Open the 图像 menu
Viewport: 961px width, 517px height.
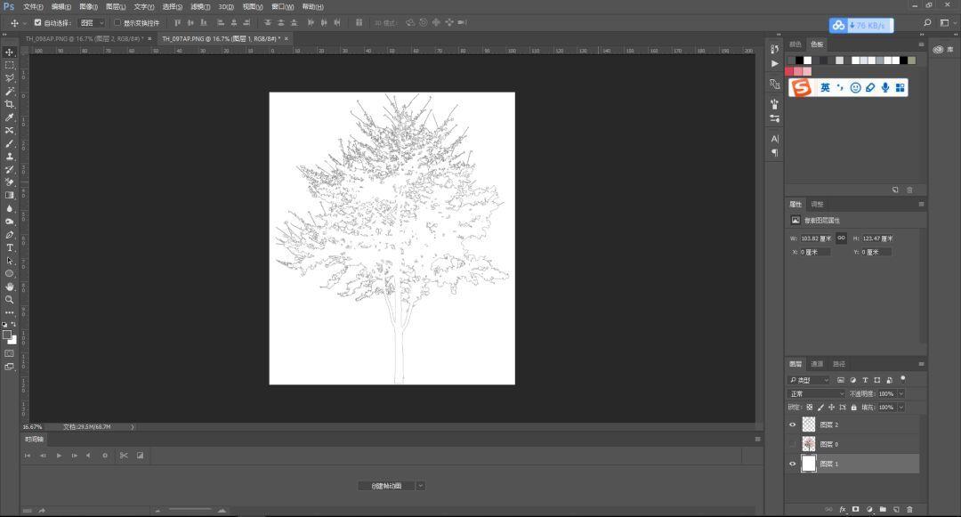pyautogui.click(x=88, y=7)
